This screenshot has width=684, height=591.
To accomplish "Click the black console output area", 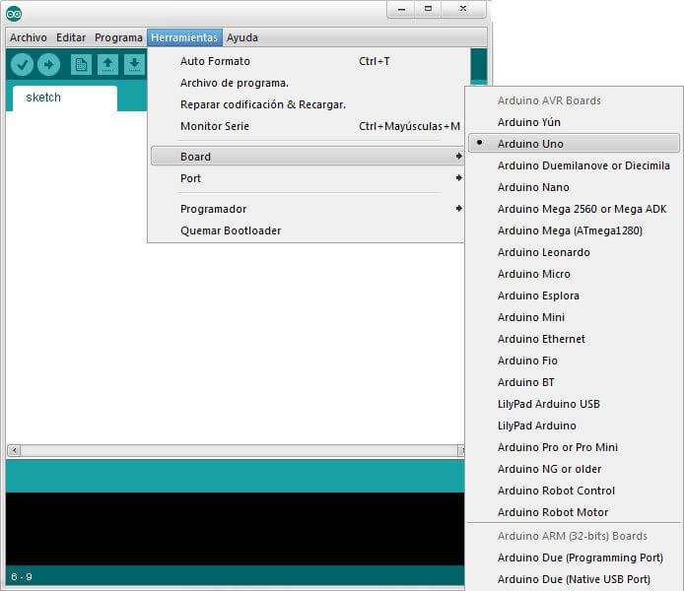I will [235, 529].
